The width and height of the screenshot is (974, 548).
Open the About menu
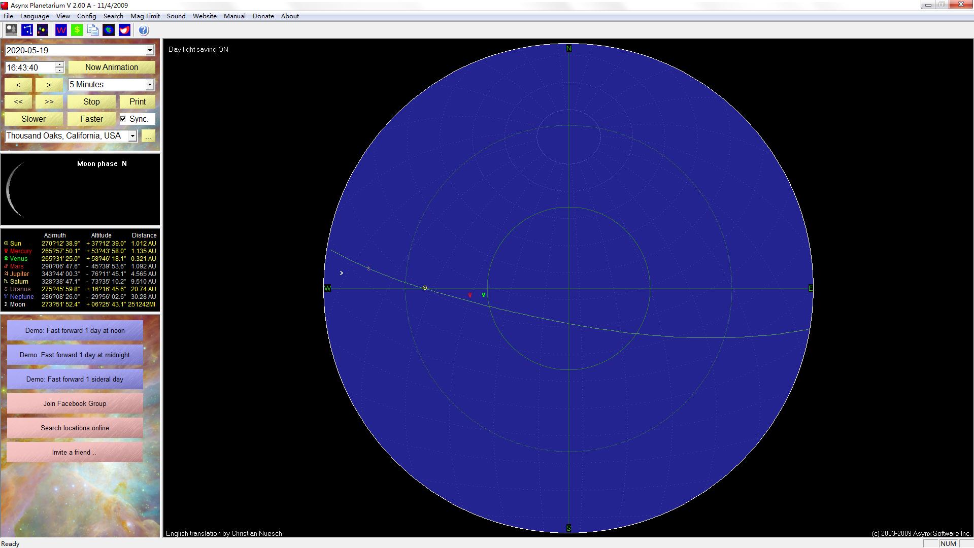coord(290,16)
